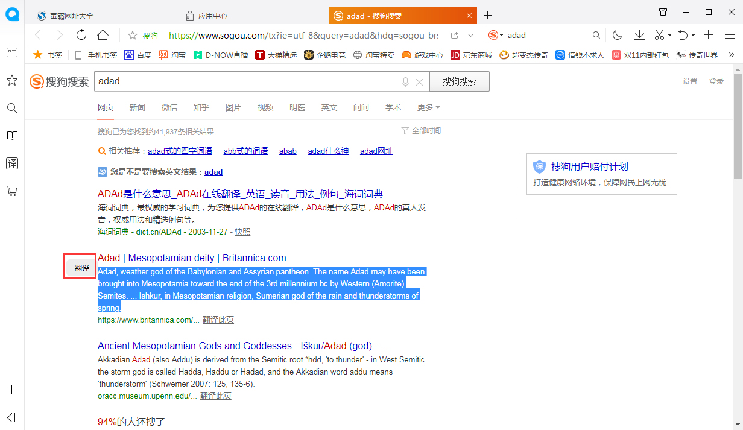743x430 pixels.
Task: Click the 搜狗搜索 logo
Action: pos(59,81)
